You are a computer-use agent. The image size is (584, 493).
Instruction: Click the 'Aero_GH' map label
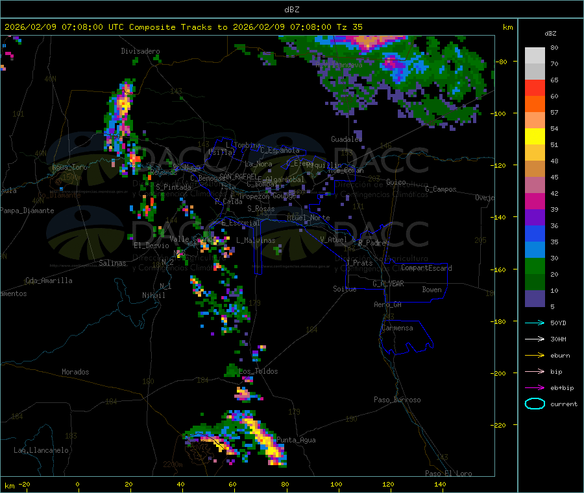(x=387, y=304)
